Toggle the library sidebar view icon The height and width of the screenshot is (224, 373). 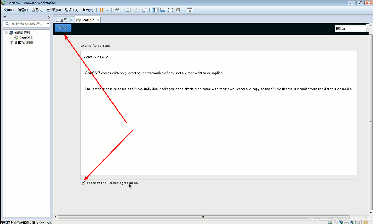[x=155, y=10]
